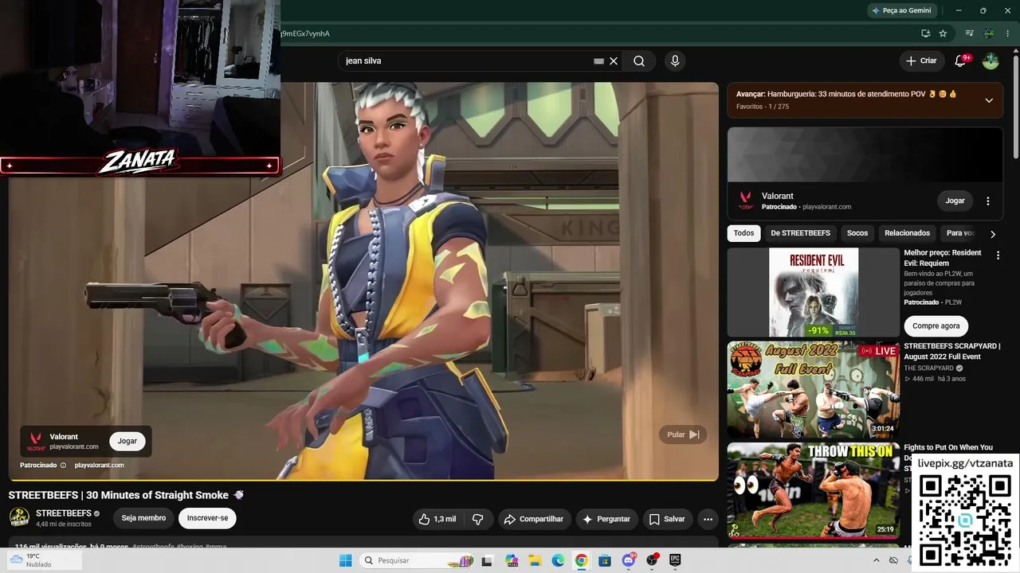Clear the search text with the X icon
The height and width of the screenshot is (573, 1020).
click(x=614, y=61)
